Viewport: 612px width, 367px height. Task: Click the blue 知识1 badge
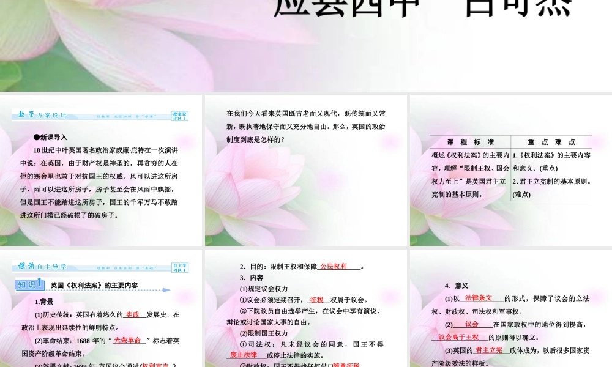(29, 284)
